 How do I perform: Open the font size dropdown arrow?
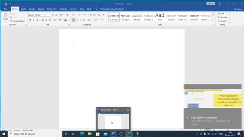point(50,15)
